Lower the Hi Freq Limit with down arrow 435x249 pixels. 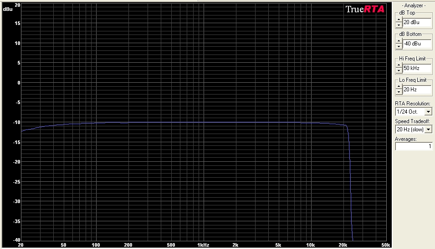pyautogui.click(x=399, y=70)
